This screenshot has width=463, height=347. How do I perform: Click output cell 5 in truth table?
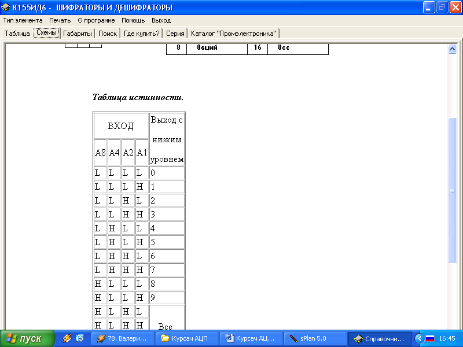pyautogui.click(x=167, y=242)
